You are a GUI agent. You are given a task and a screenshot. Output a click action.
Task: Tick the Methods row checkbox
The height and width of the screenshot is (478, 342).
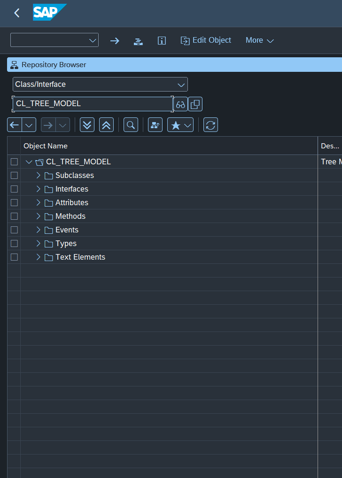click(14, 216)
